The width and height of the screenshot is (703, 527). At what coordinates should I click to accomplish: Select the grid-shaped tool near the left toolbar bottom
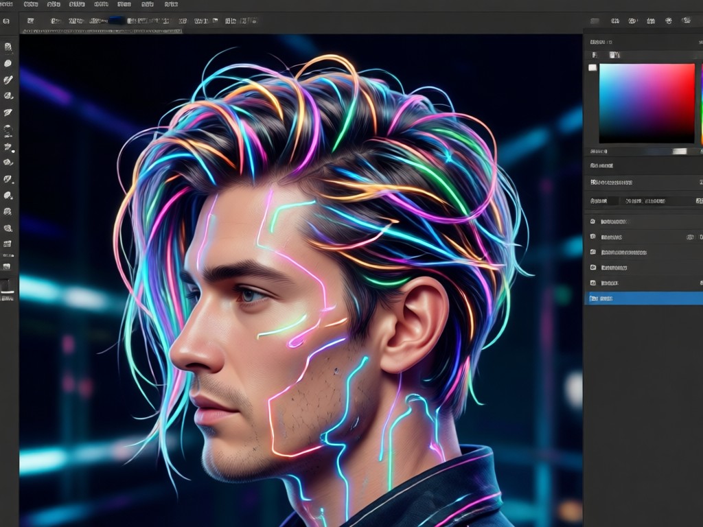7,244
